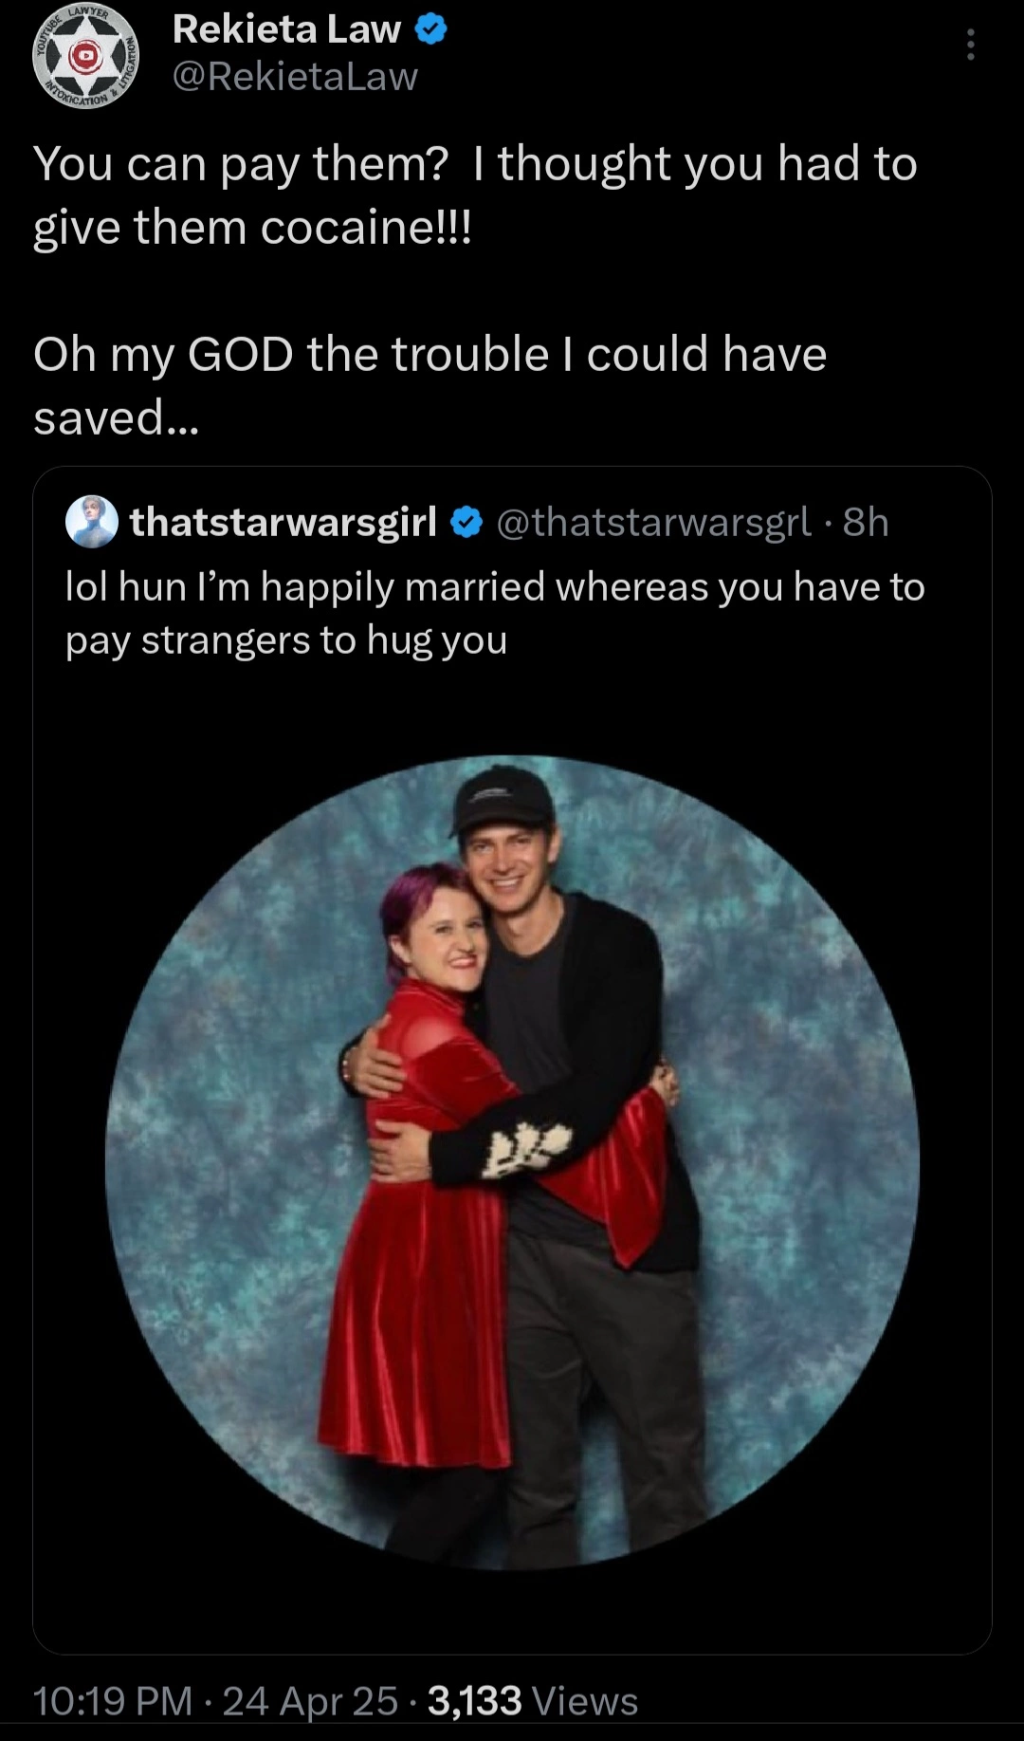Open @RekietaLaw handle link
The height and width of the screenshot is (1741, 1024).
[295, 77]
